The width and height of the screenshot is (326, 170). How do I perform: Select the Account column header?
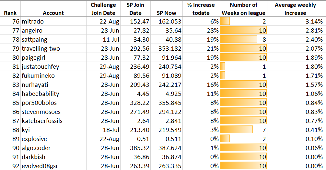click(53, 9)
